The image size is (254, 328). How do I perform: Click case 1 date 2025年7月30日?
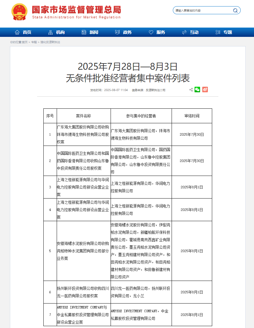click(192, 134)
